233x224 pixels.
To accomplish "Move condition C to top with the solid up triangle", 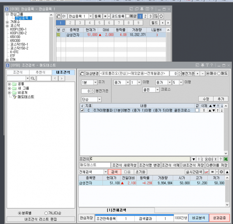I will coord(210,110).
